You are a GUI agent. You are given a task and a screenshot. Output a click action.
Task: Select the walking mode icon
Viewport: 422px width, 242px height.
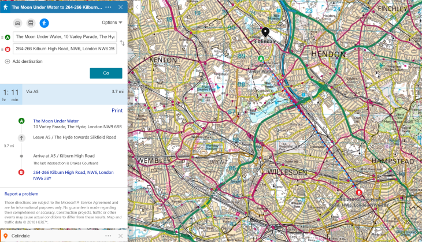coord(44,23)
